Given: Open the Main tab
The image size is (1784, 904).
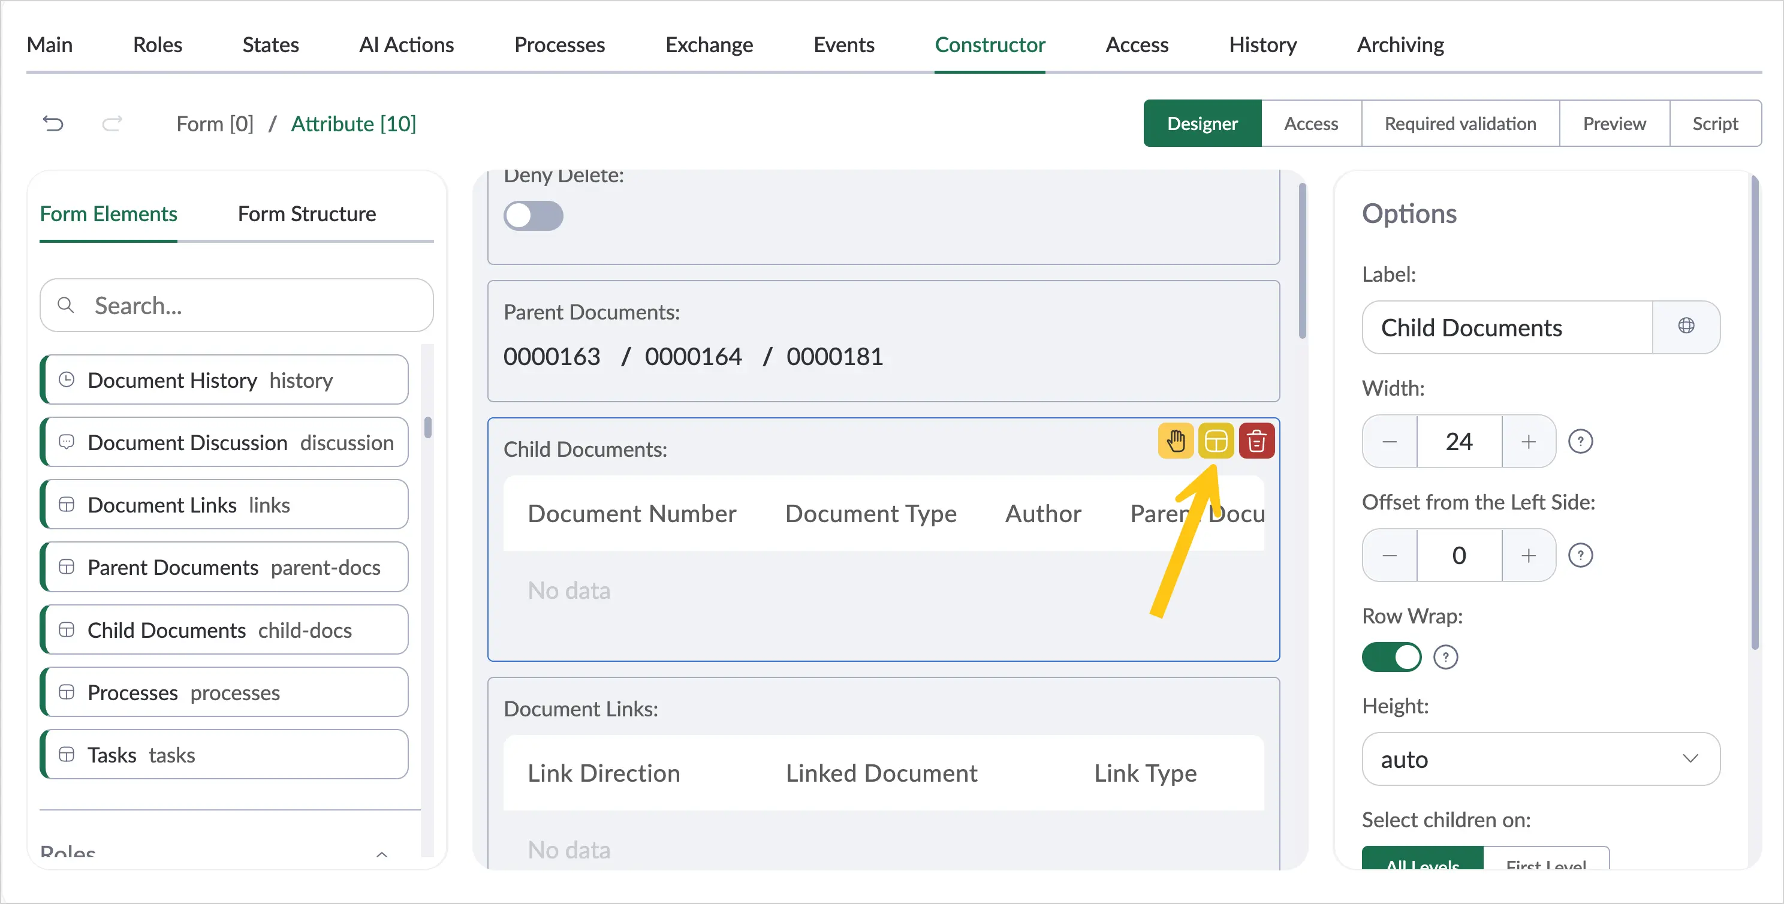Looking at the screenshot, I should pyautogui.click(x=49, y=44).
